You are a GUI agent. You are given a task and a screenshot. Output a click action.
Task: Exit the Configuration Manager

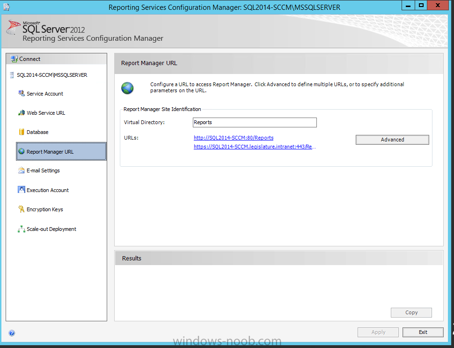tap(423, 333)
